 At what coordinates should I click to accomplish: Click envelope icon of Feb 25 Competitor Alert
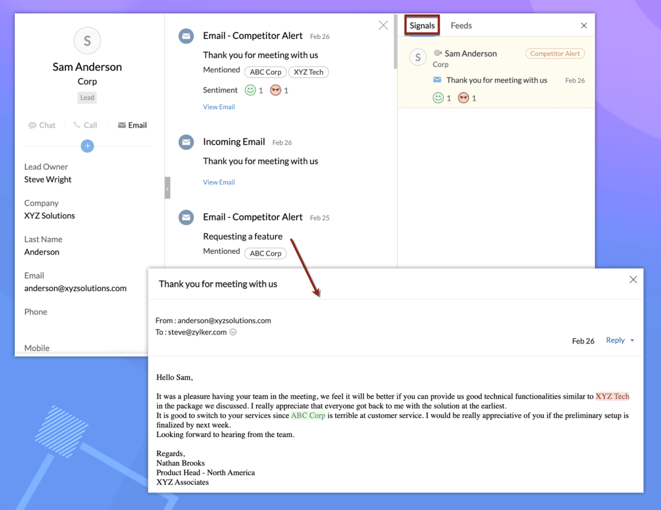click(186, 217)
